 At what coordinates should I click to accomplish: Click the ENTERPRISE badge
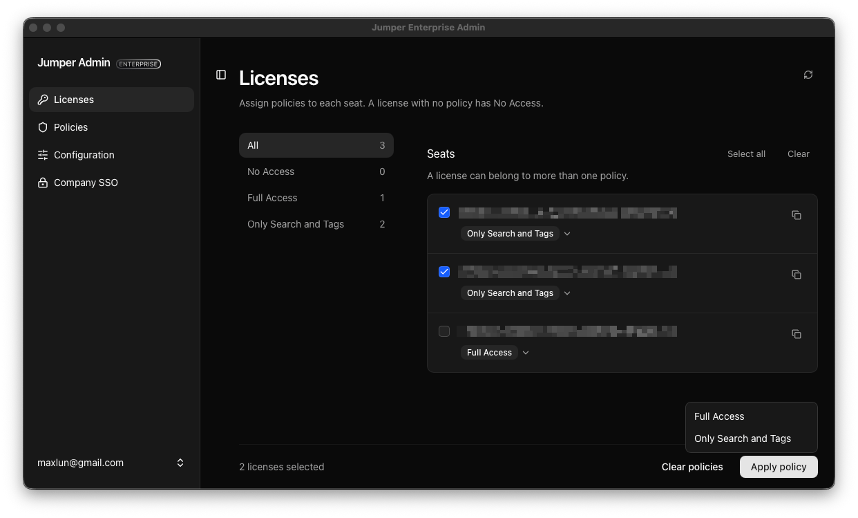139,64
